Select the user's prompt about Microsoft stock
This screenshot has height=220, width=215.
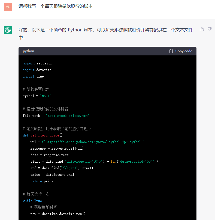pos(56,6)
